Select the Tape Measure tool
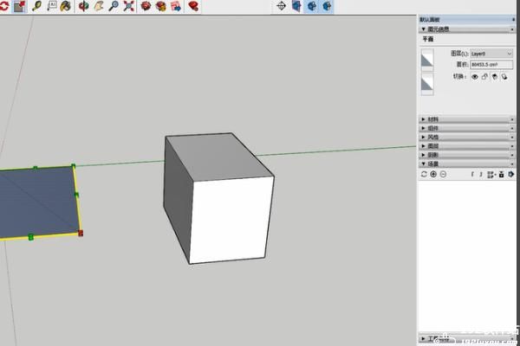Viewport: 520px width, 346px height. pyautogui.click(x=36, y=6)
